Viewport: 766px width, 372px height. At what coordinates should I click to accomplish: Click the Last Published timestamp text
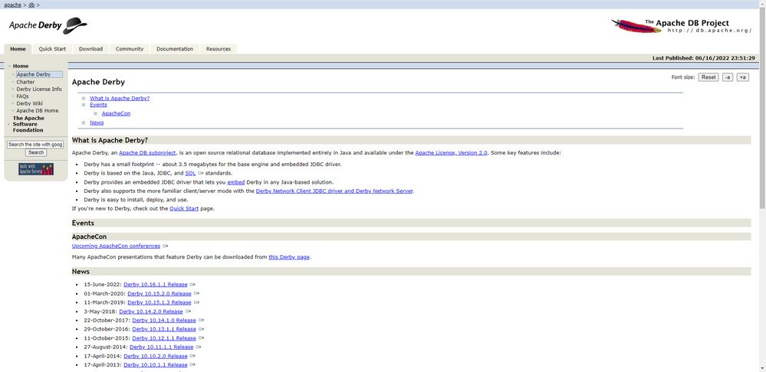coord(704,58)
